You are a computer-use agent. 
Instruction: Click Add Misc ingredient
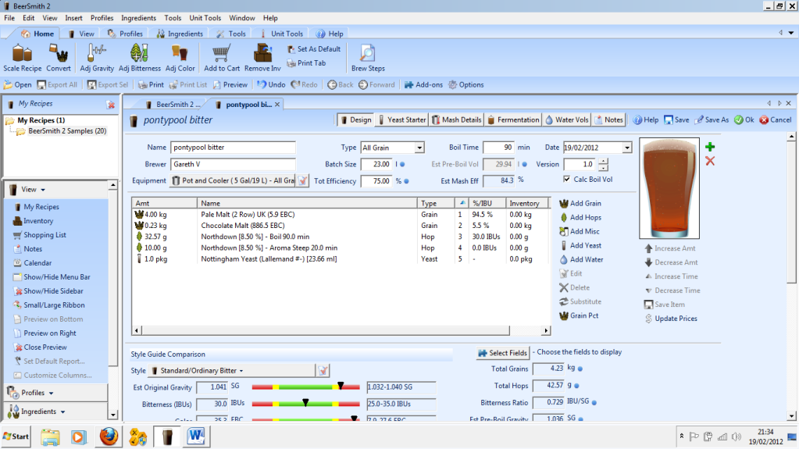coord(579,231)
